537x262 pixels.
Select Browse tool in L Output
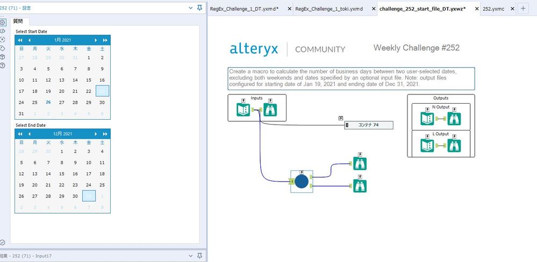454,145
